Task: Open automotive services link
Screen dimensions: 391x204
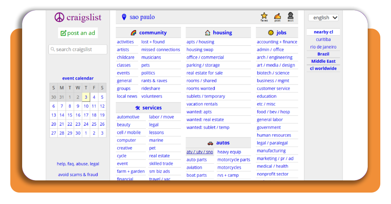Action: click(128, 117)
